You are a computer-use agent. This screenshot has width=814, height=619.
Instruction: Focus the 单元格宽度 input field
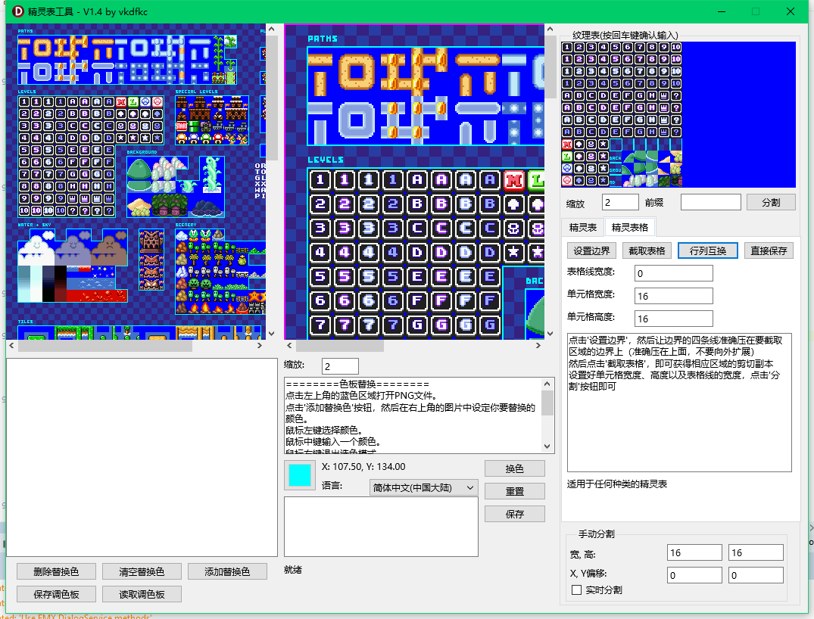(674, 297)
